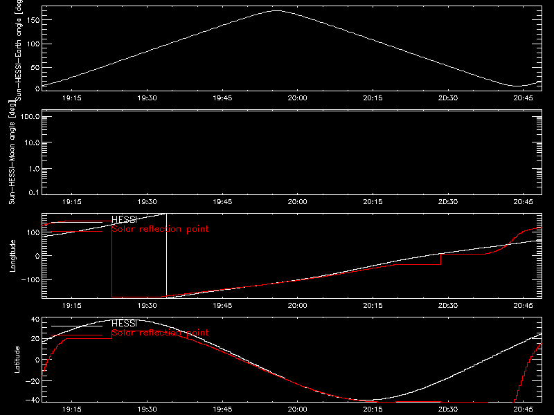Select HESSI legend label in Longitude plot
Image resolution: width=554 pixels, height=415 pixels.
point(124,219)
